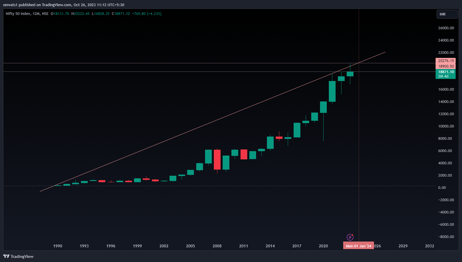Click the close value C18871.10

click(x=121, y=14)
